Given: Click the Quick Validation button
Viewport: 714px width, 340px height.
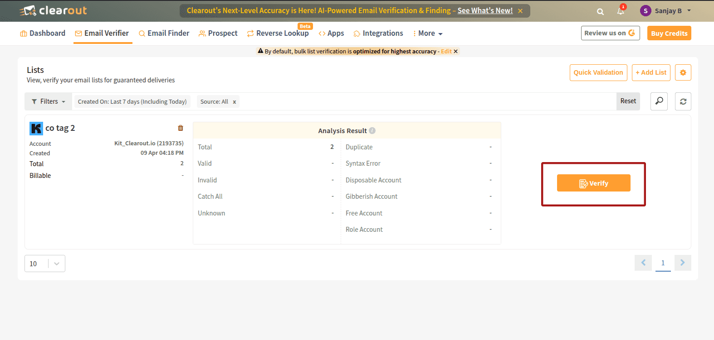Looking at the screenshot, I should 598,72.
